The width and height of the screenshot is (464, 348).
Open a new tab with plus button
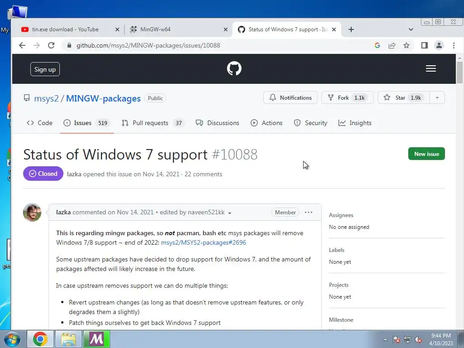click(x=351, y=29)
